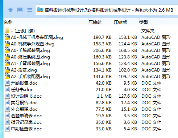Image resolution: width=178 pixels, height=138 pixels.
Task: Select file 指导记录表.doc
Action: tap(26, 122)
